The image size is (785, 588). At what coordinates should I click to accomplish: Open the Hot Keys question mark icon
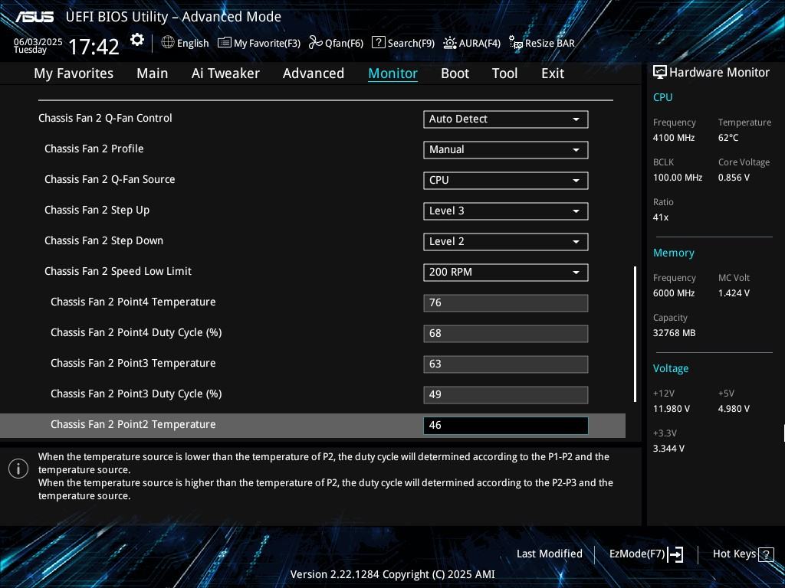click(x=766, y=554)
